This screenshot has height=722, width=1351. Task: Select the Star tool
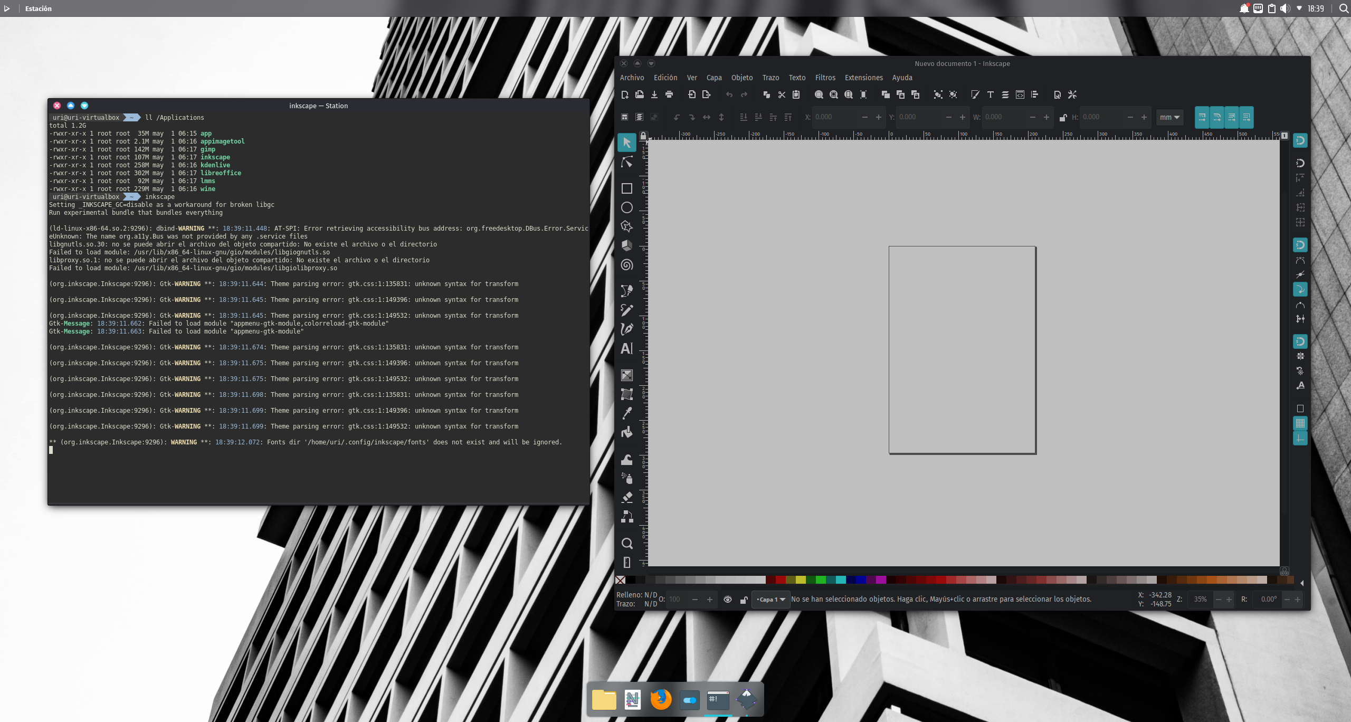coord(627,226)
